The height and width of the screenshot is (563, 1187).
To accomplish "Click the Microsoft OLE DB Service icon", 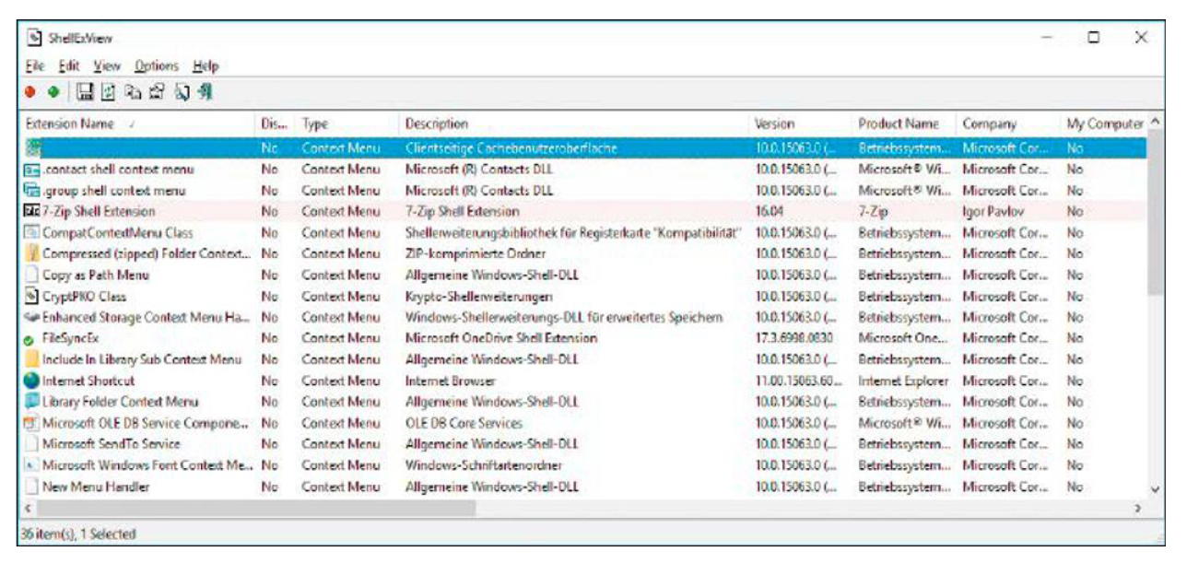I will coord(32,423).
